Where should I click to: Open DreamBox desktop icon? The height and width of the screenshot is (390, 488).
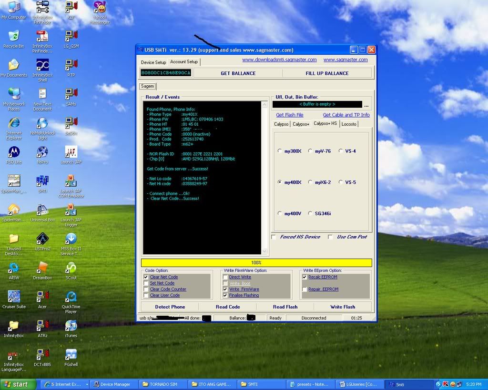pos(42,270)
